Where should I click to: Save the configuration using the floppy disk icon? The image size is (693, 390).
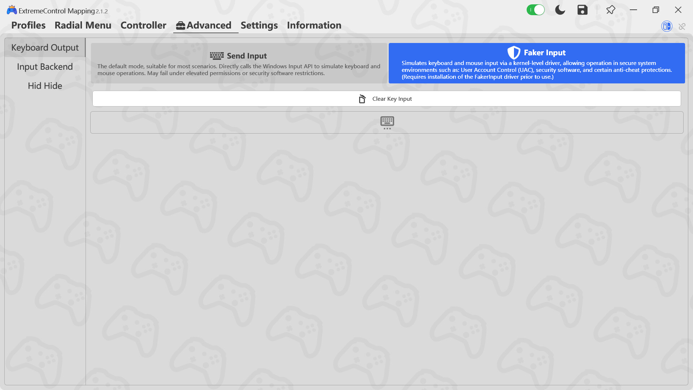click(582, 10)
